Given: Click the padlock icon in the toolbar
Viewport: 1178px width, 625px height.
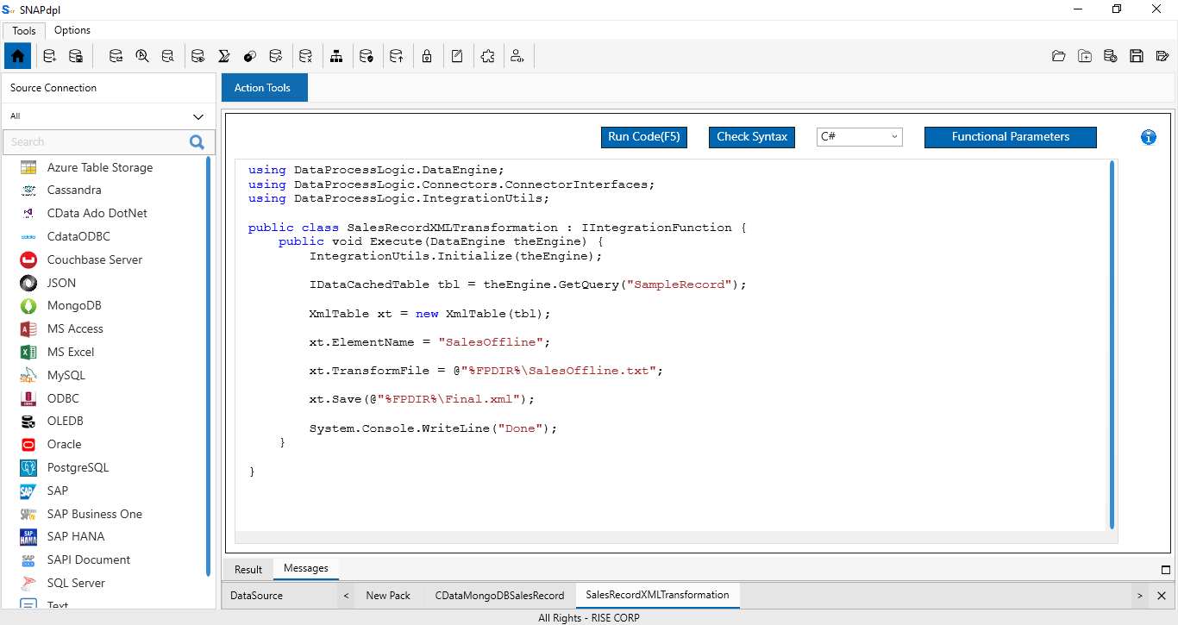Looking at the screenshot, I should pyautogui.click(x=427, y=57).
